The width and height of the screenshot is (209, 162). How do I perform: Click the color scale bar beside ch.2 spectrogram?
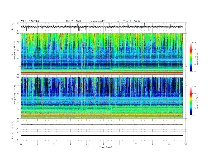click(191, 101)
